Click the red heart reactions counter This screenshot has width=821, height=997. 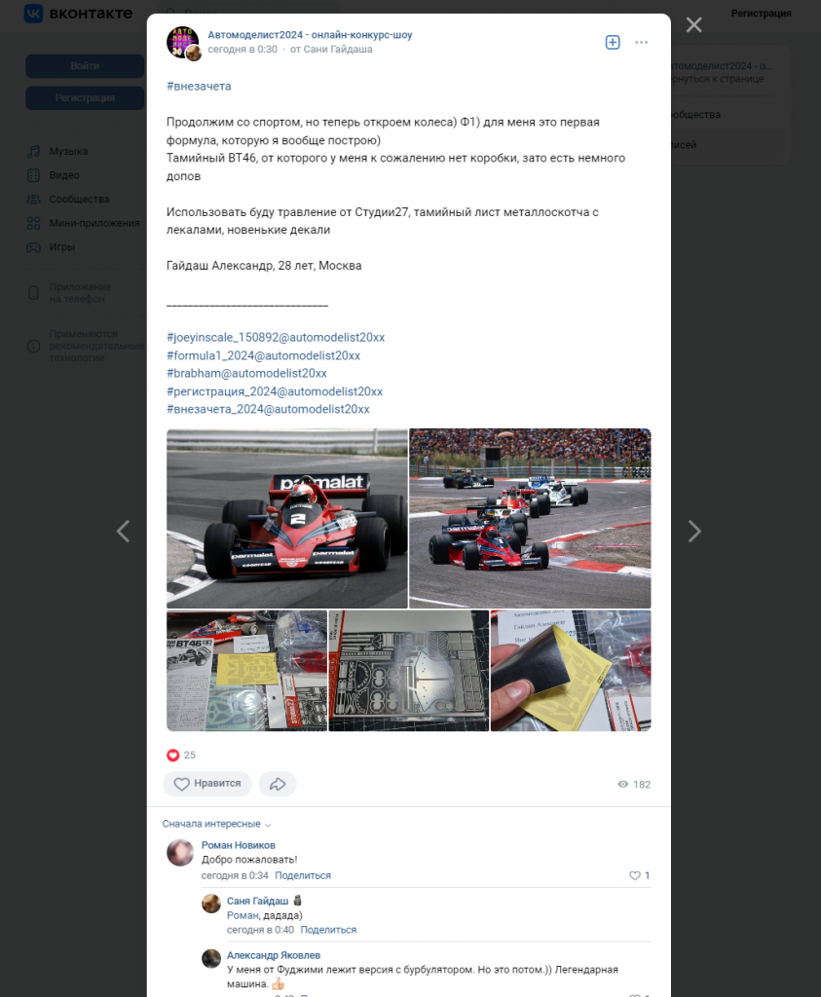click(x=180, y=755)
